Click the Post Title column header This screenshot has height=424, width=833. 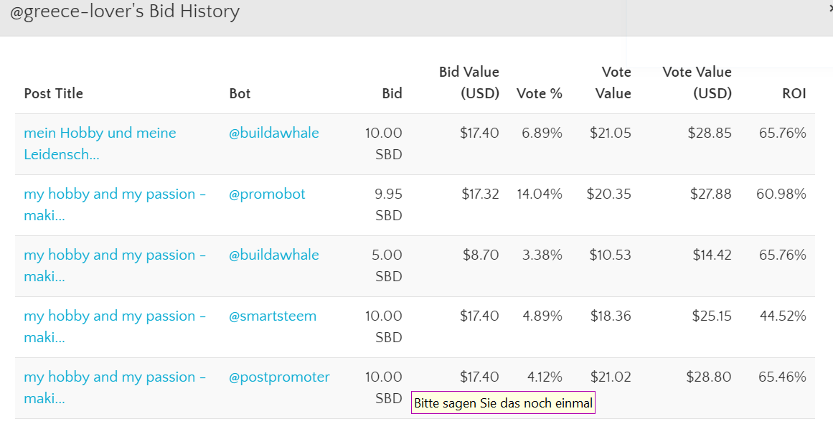pos(54,93)
